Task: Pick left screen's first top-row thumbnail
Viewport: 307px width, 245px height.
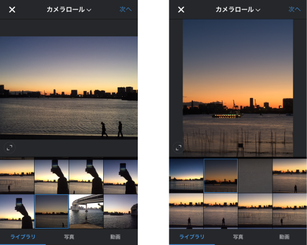Action: coord(17,177)
